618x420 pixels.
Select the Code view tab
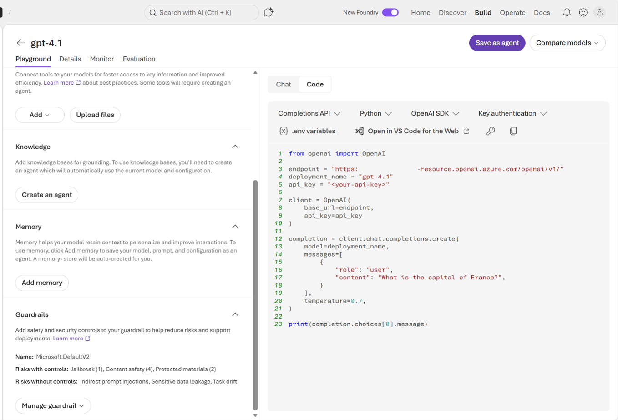point(315,85)
